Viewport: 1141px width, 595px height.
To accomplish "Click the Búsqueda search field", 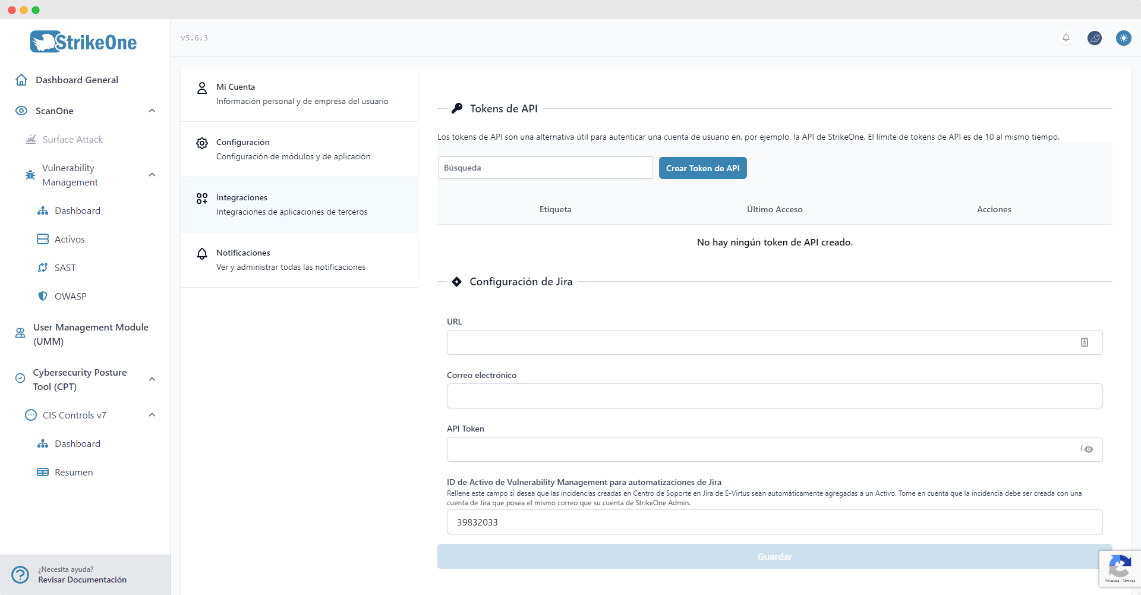I will [546, 168].
